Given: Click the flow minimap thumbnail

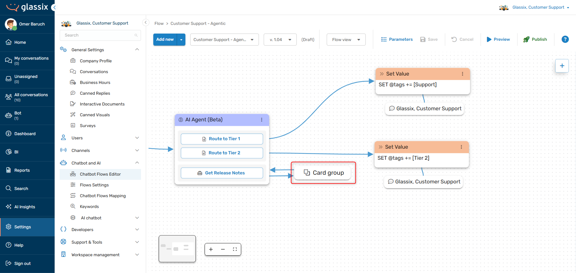Looking at the screenshot, I should pyautogui.click(x=177, y=249).
